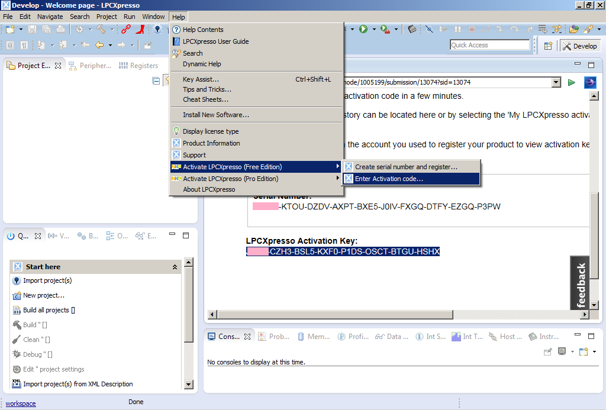Click the browser URL address field
Viewport: 606px width, 410px height.
(447, 82)
